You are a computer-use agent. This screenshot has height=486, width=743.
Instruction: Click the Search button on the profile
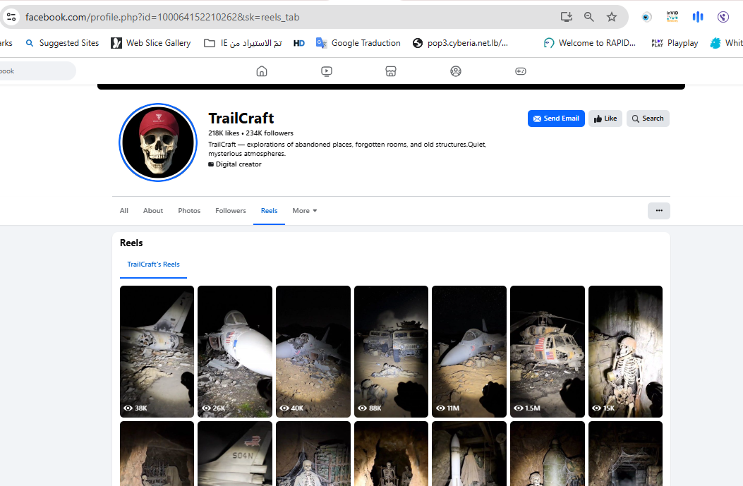[647, 119]
